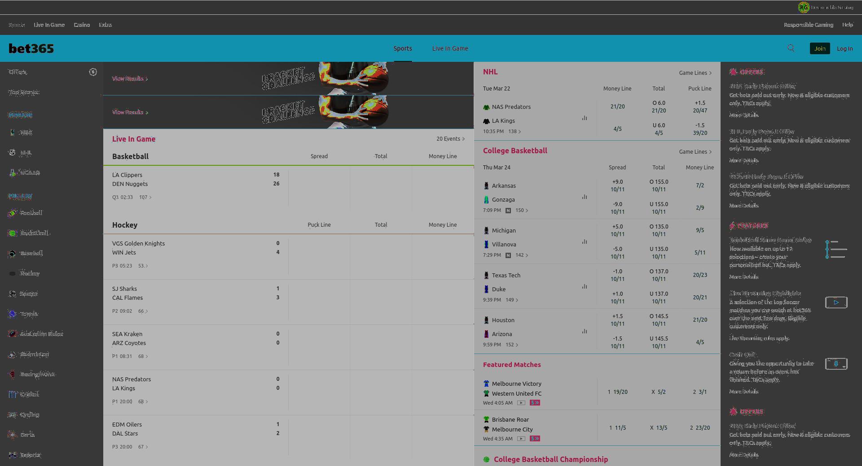The width and height of the screenshot is (862, 466).
Task: Open stats chart for Predators vs Kings
Action: 585,118
